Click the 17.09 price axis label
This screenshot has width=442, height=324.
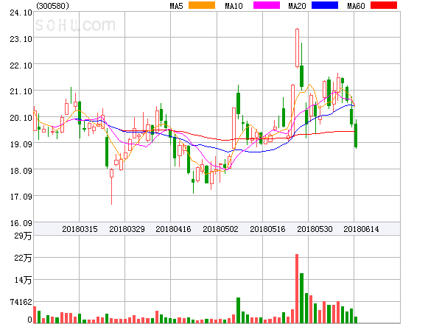click(x=21, y=197)
